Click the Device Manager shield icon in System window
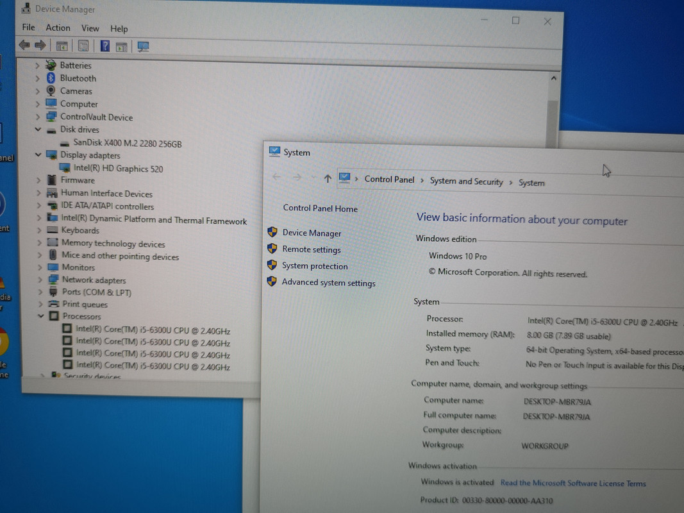The width and height of the screenshot is (684, 513). pos(272,232)
